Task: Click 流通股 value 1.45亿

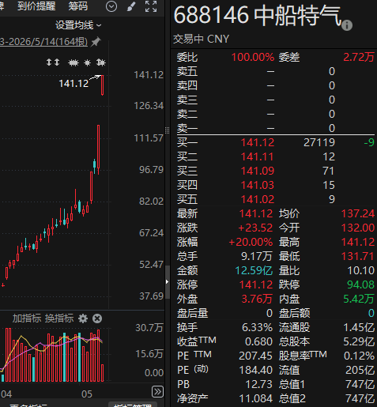Action: tap(359, 327)
